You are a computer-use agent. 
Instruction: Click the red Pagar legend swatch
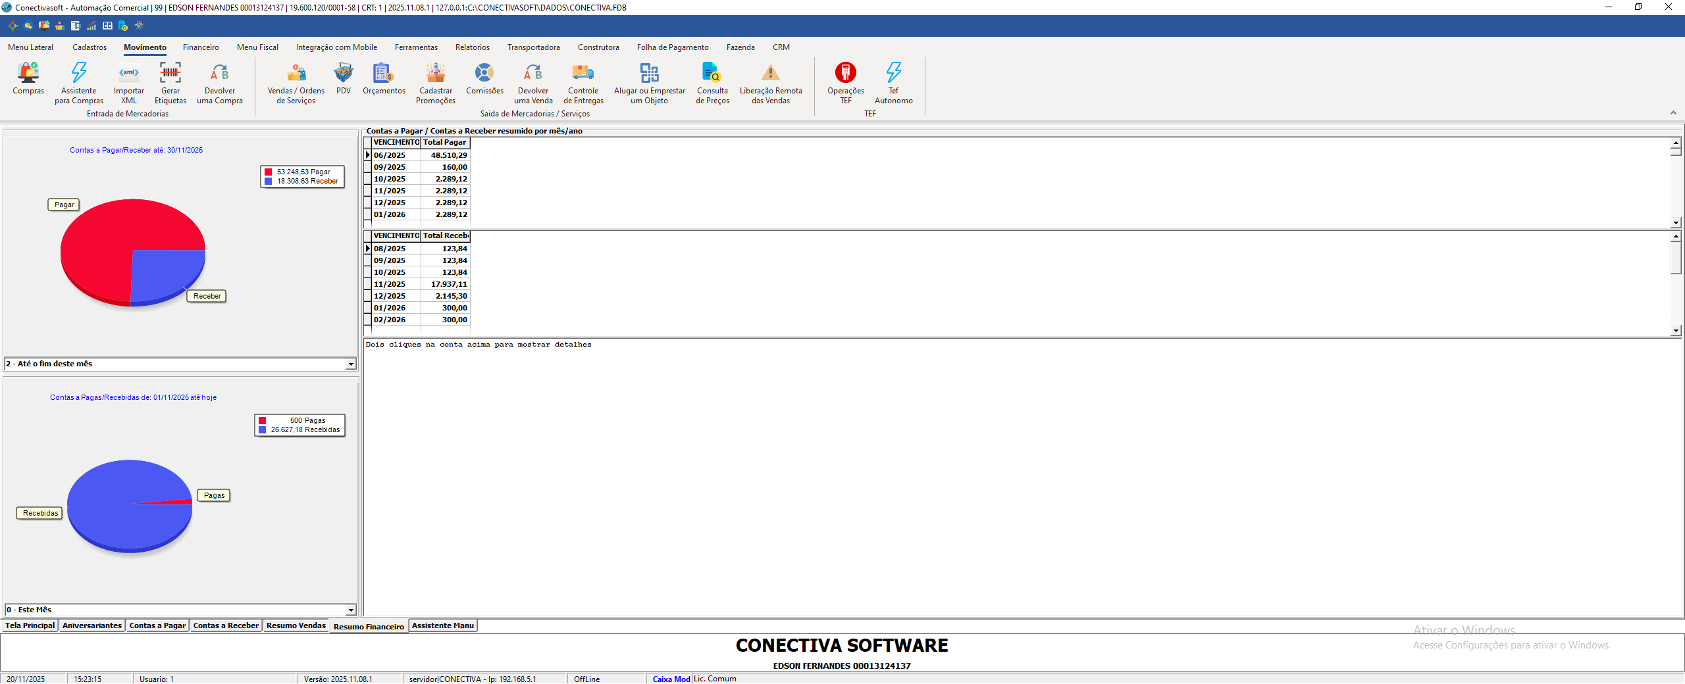269,172
